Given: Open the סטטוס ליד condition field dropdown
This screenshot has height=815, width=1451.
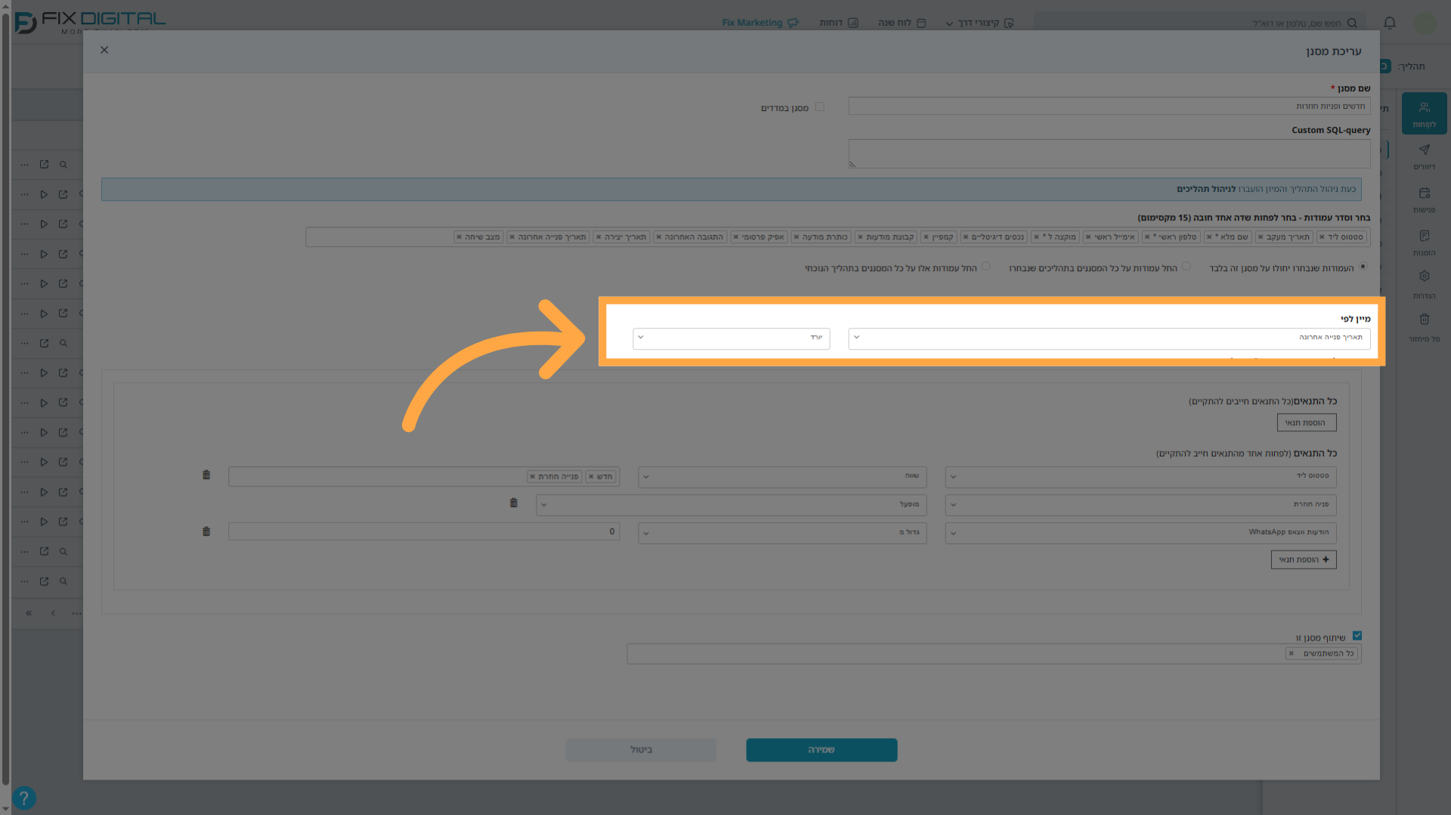Looking at the screenshot, I should click(x=1141, y=477).
